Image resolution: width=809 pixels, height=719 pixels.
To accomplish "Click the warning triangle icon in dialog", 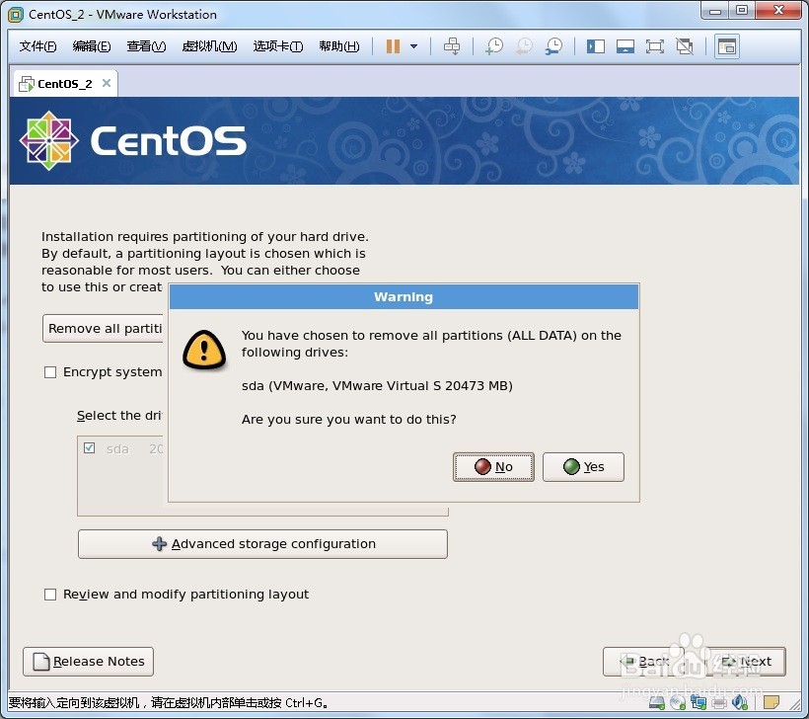I will click(x=204, y=351).
